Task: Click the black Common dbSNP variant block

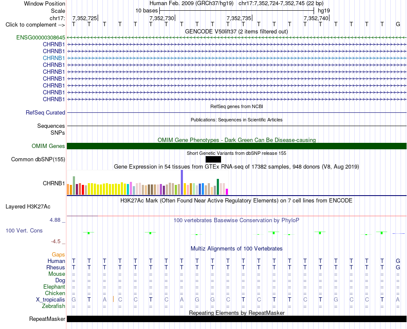Action: pos(213,159)
